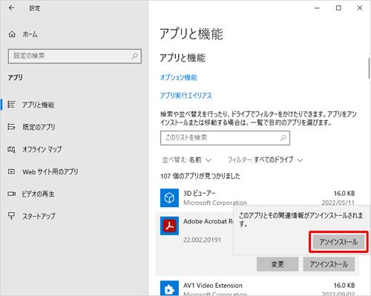Image resolution: width=371 pixels, height=296 pixels.
Task: Focus the このリストを検索 field
Action: (225, 138)
